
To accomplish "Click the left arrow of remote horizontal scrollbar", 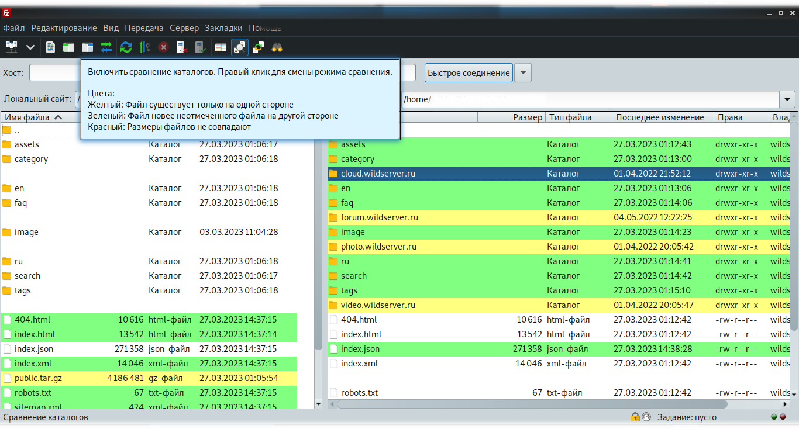I will [x=331, y=403].
